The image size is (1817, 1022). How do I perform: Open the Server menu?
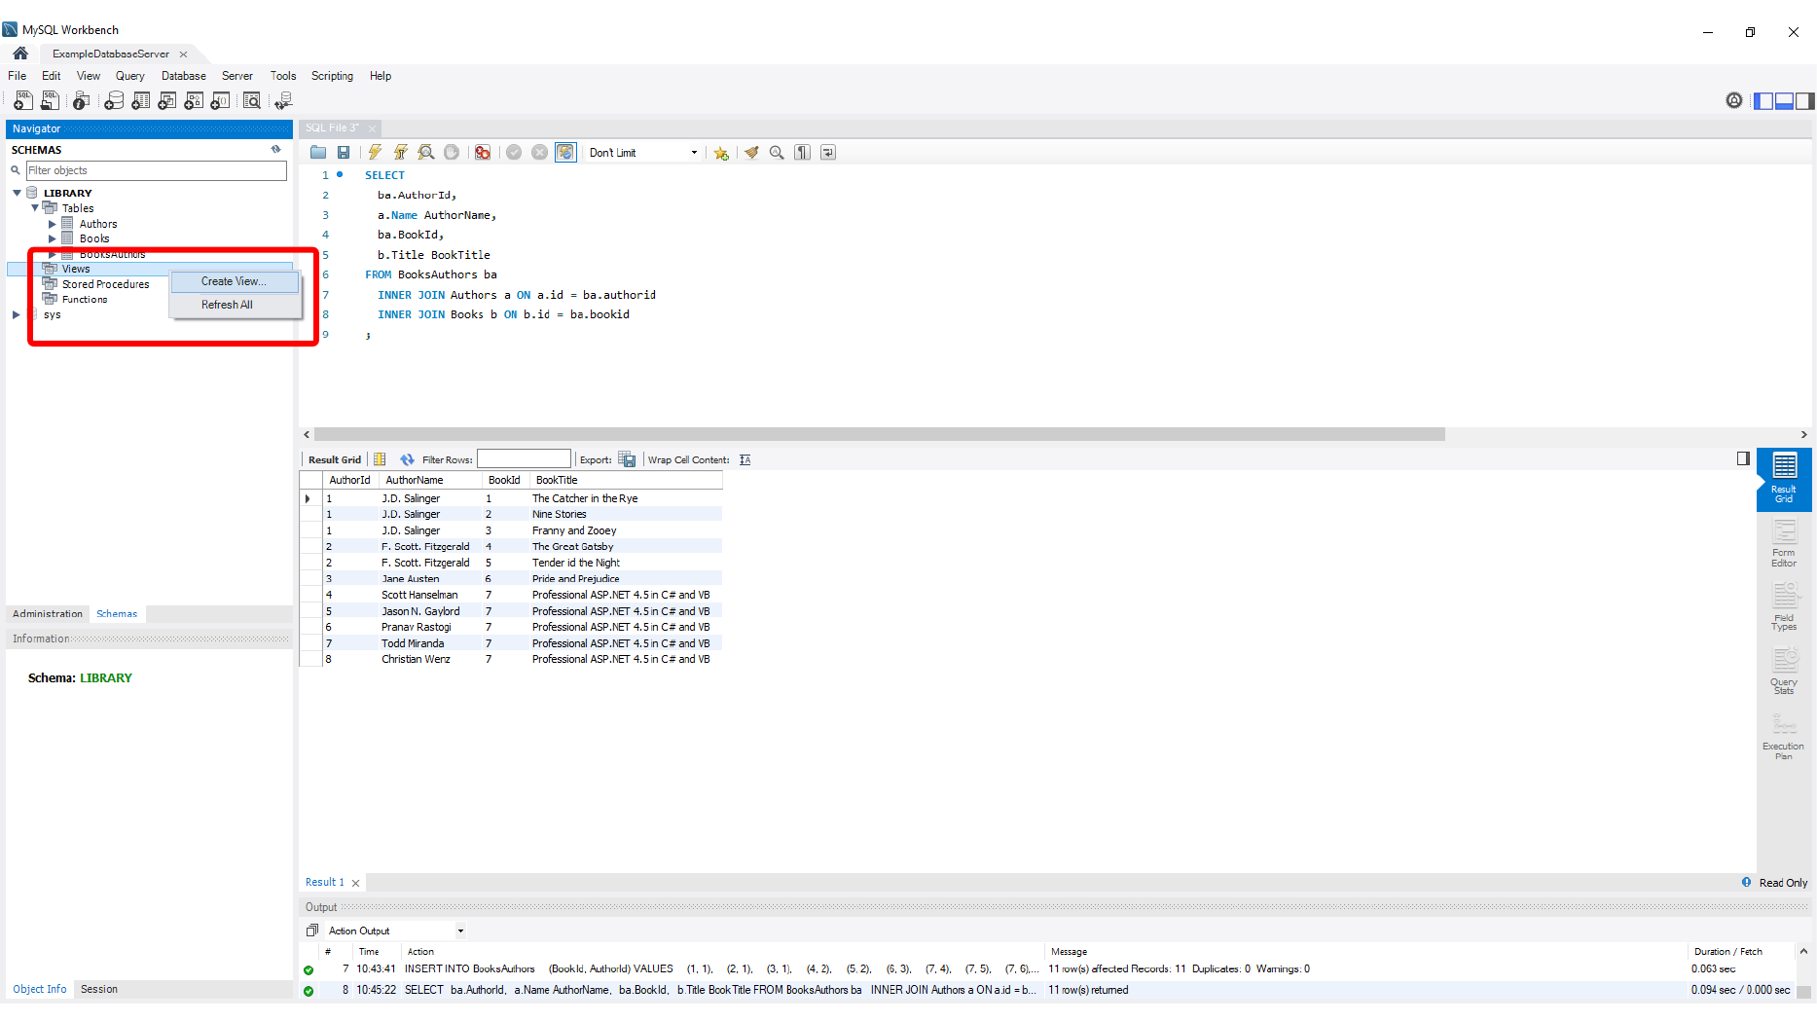236,76
